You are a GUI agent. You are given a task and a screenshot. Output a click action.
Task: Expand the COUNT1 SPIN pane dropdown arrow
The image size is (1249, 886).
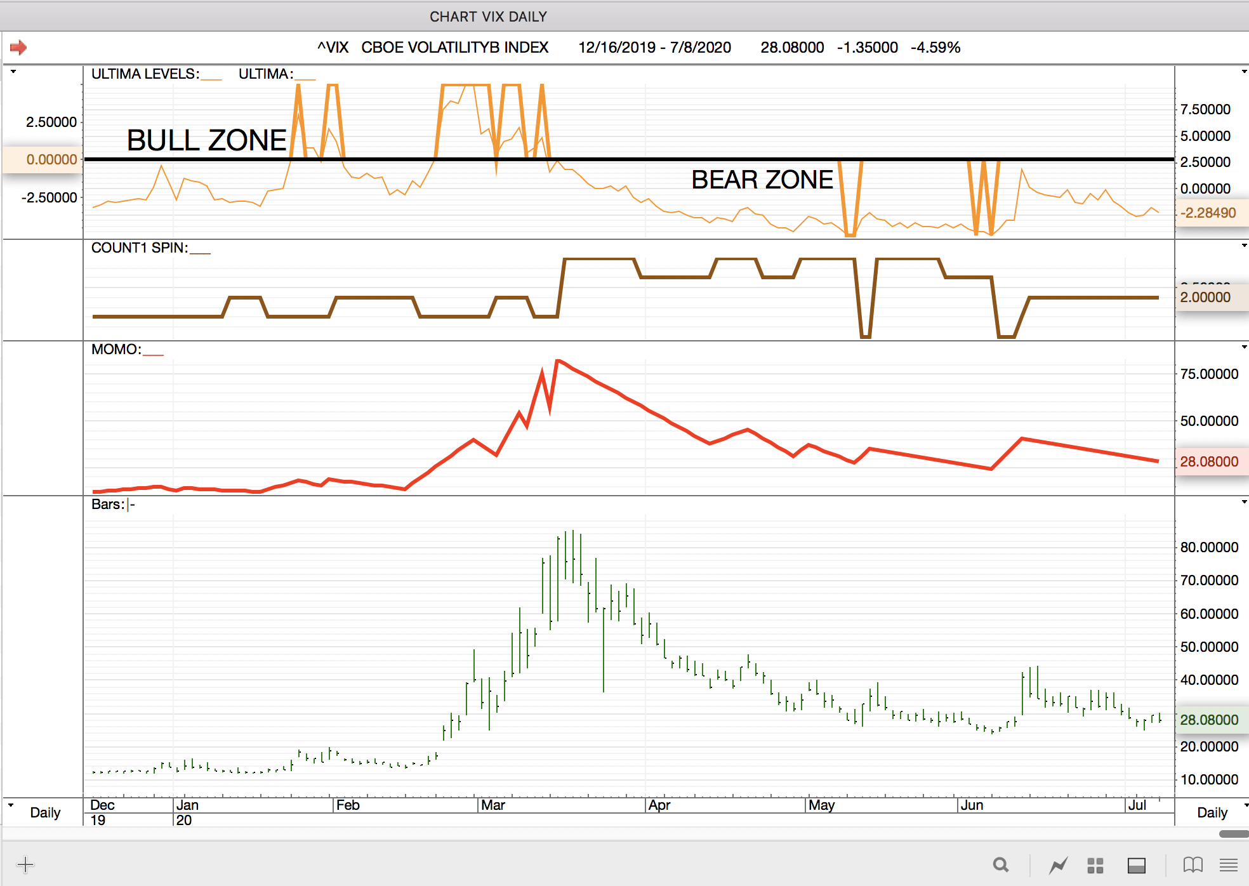(x=1244, y=246)
